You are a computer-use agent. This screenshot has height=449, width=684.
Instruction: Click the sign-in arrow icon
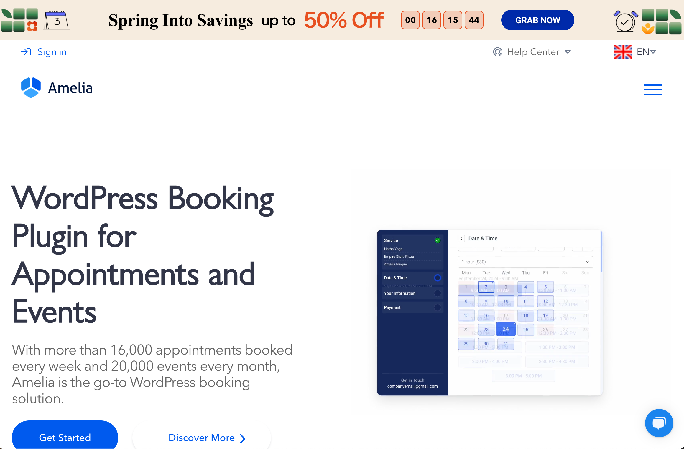[26, 52]
